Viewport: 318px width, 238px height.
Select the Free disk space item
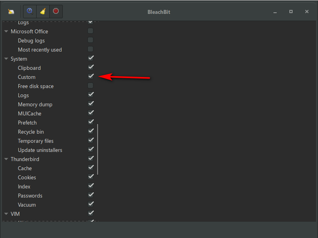(x=36, y=86)
